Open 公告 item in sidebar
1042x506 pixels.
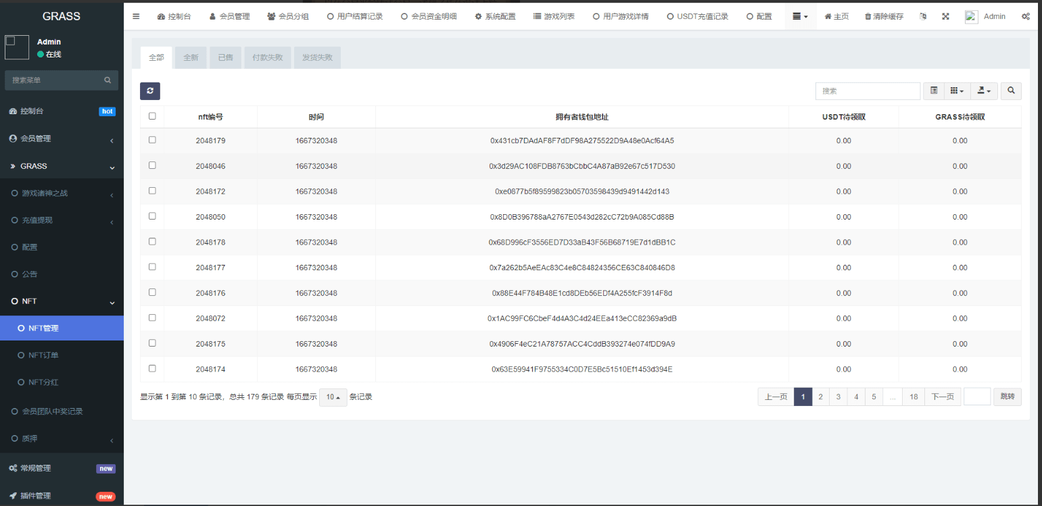coord(62,274)
